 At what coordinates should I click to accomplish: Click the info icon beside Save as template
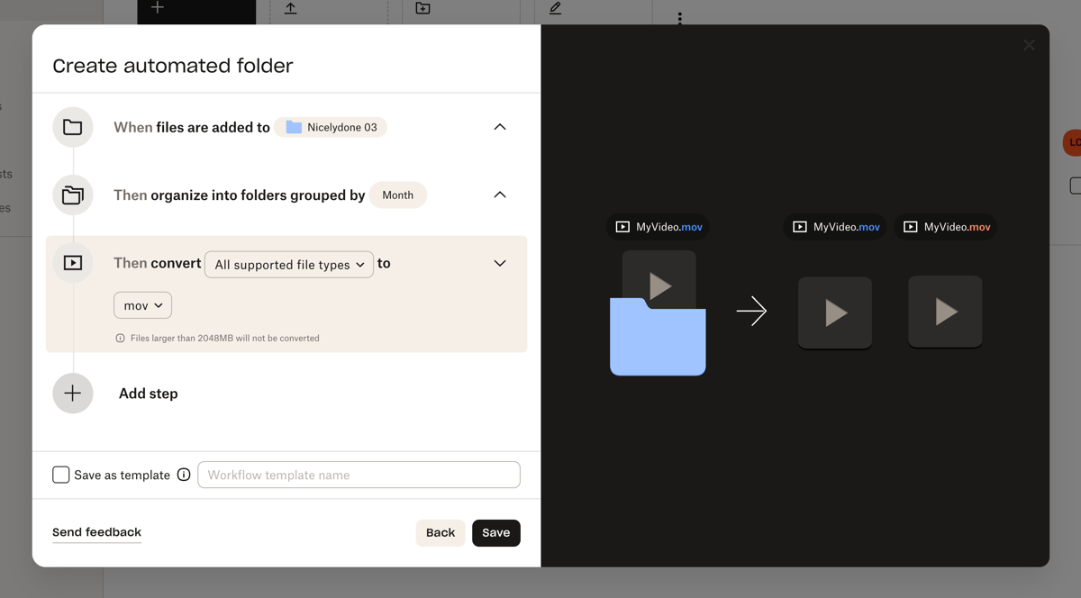184,475
